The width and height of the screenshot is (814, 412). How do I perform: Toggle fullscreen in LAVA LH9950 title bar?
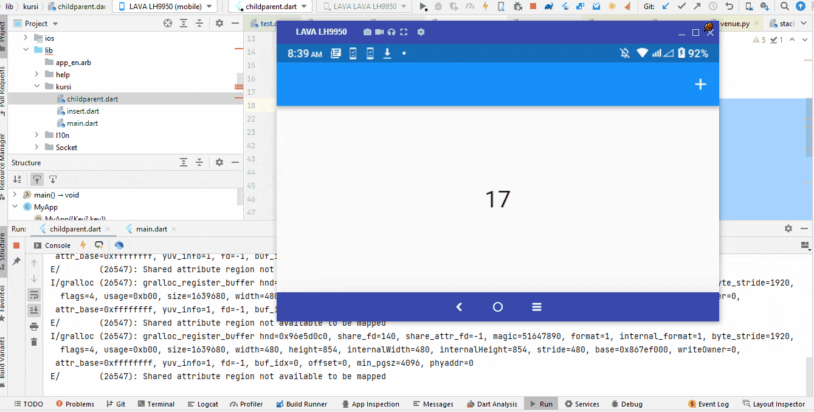click(404, 32)
